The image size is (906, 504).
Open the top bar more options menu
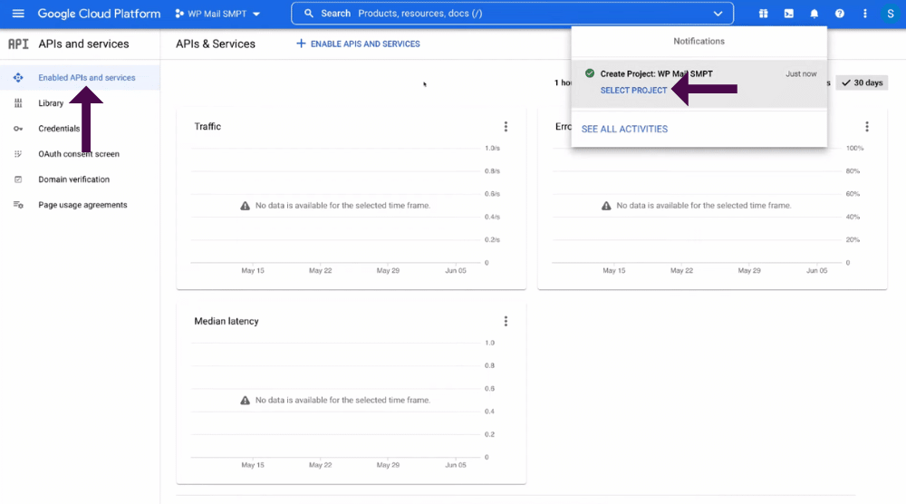pyautogui.click(x=865, y=14)
